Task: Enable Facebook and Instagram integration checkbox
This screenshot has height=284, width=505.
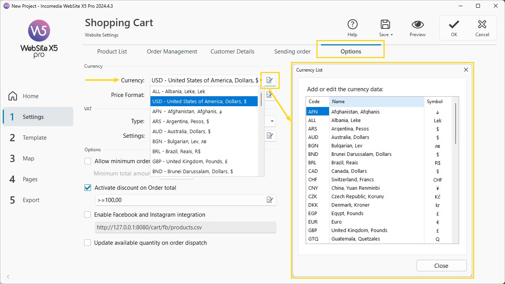Action: (88, 215)
